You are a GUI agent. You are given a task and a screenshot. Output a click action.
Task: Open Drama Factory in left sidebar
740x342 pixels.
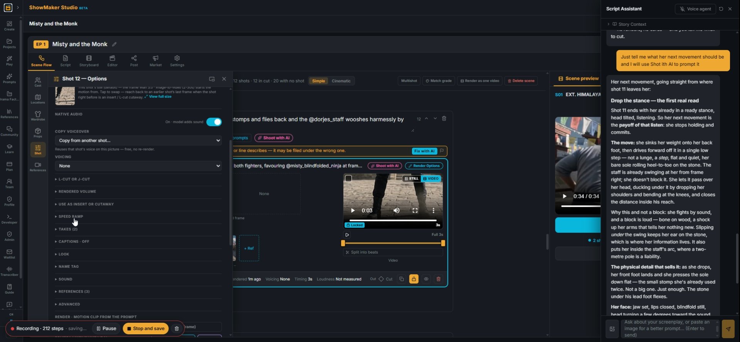tap(9, 96)
